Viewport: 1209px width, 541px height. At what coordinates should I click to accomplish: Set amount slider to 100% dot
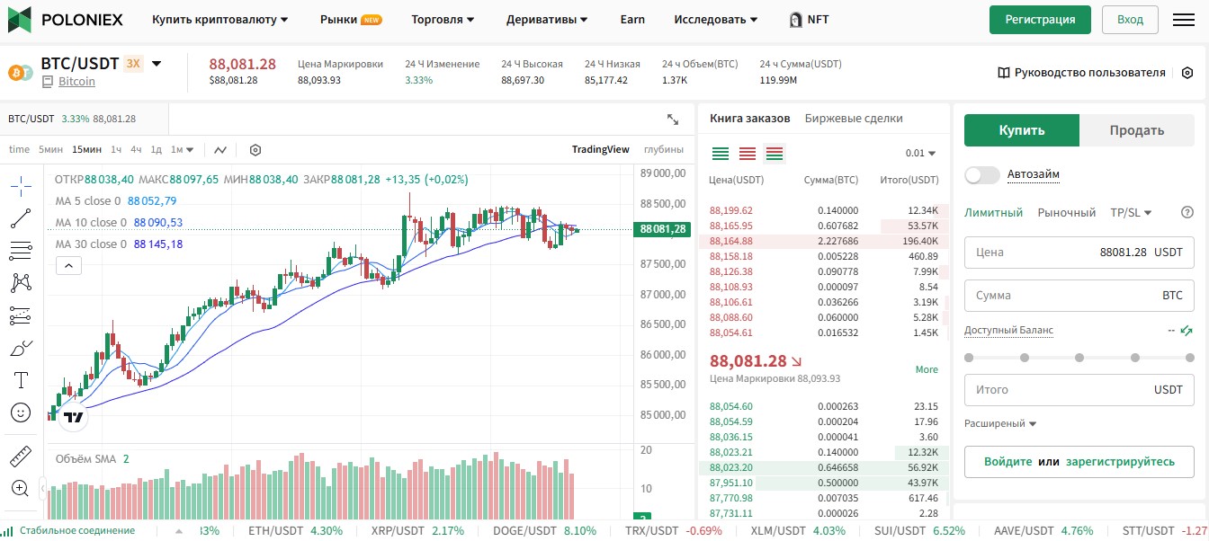(x=1190, y=358)
